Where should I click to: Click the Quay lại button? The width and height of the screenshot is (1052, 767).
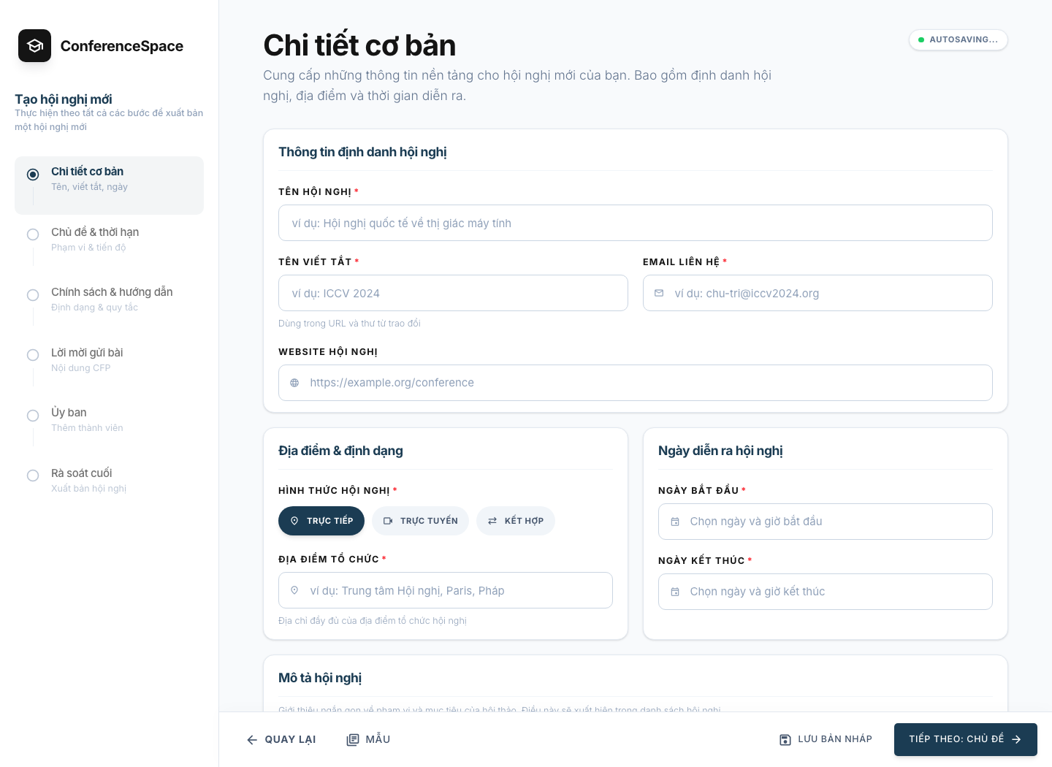(x=281, y=739)
